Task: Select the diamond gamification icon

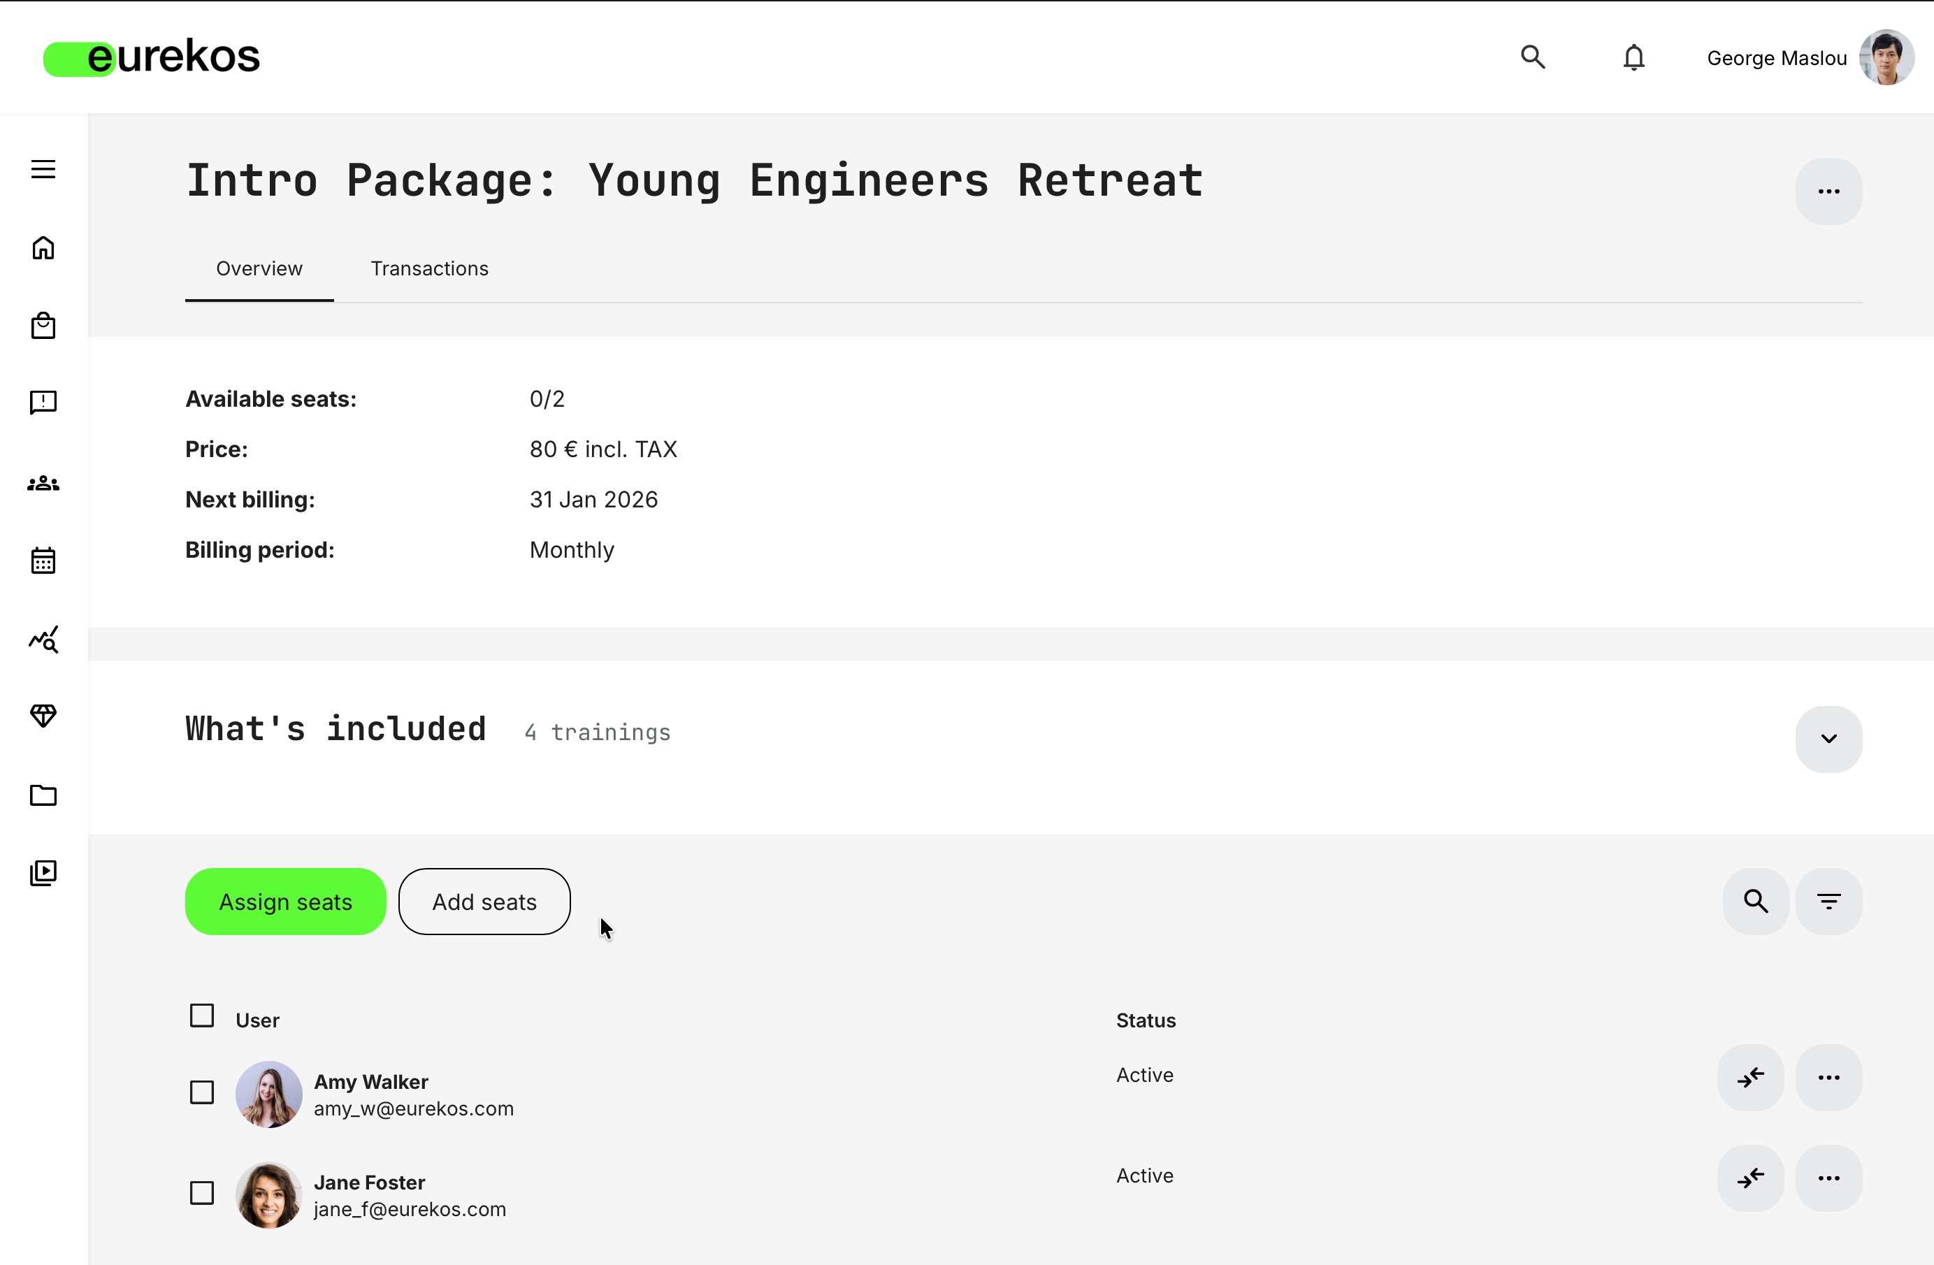Action: pos(43,716)
